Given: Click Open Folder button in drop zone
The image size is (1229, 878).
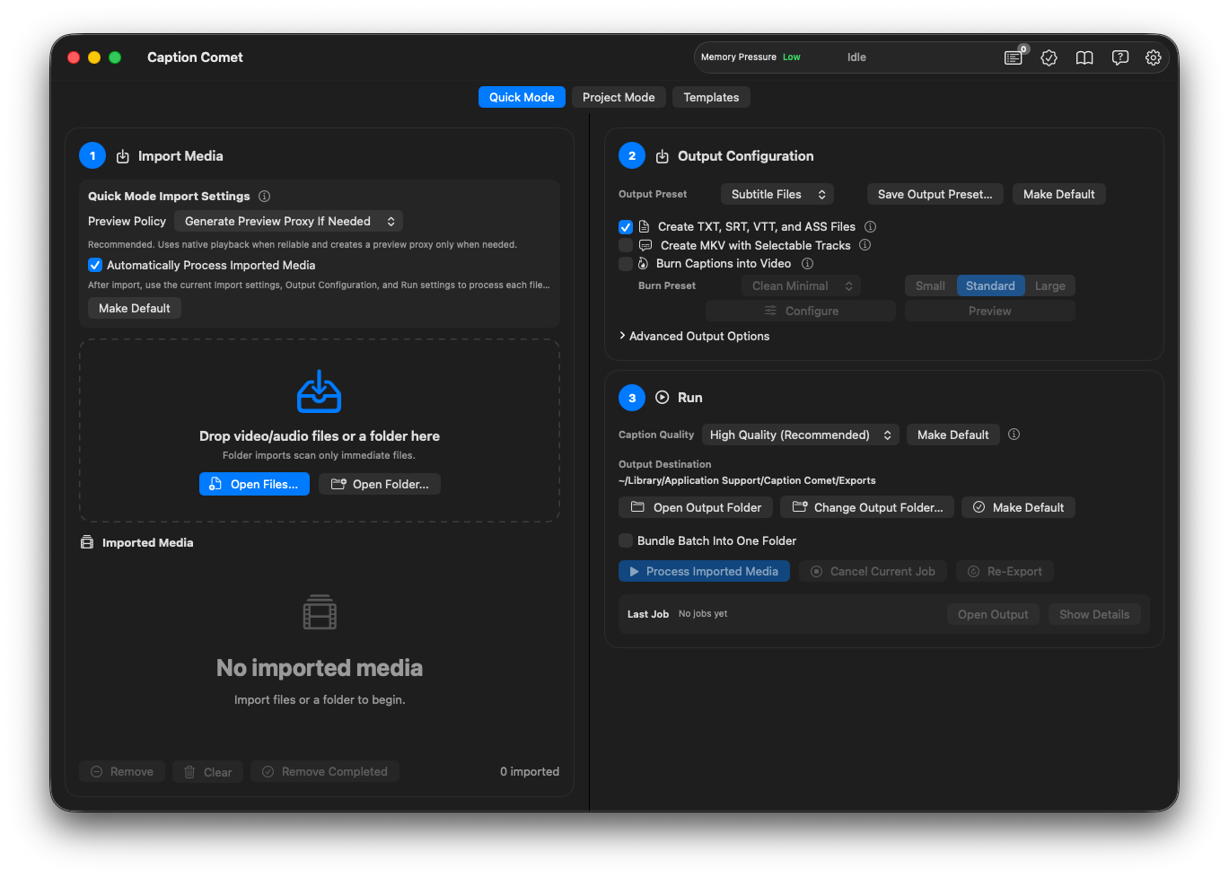Looking at the screenshot, I should (x=380, y=484).
